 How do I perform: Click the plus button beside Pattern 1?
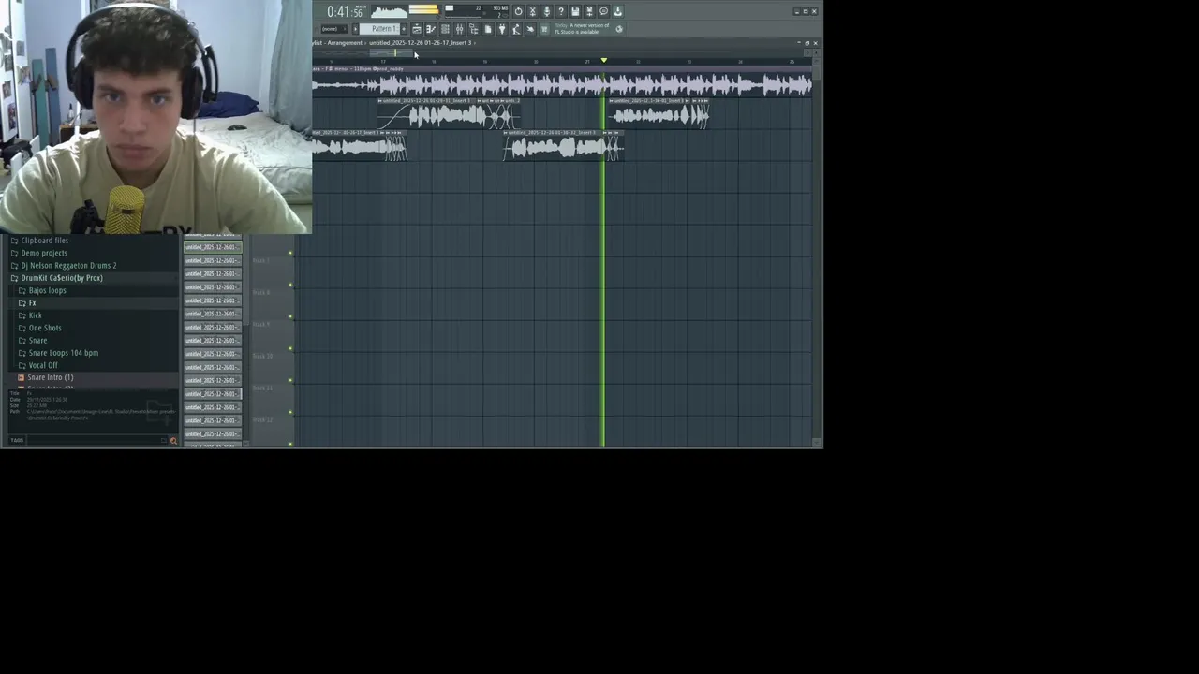(404, 29)
